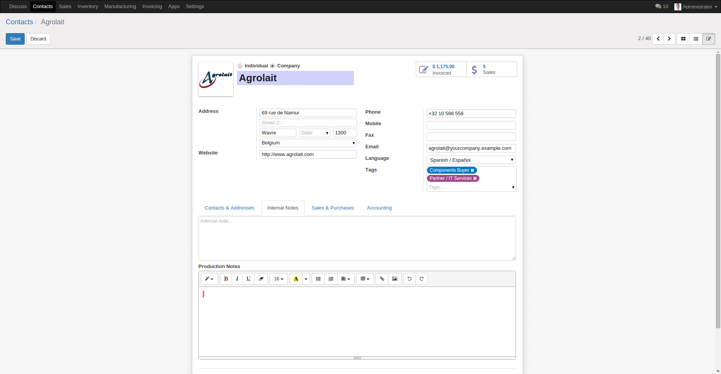Insert a hyperlink in Production Notes
The height and width of the screenshot is (374, 721).
382,278
